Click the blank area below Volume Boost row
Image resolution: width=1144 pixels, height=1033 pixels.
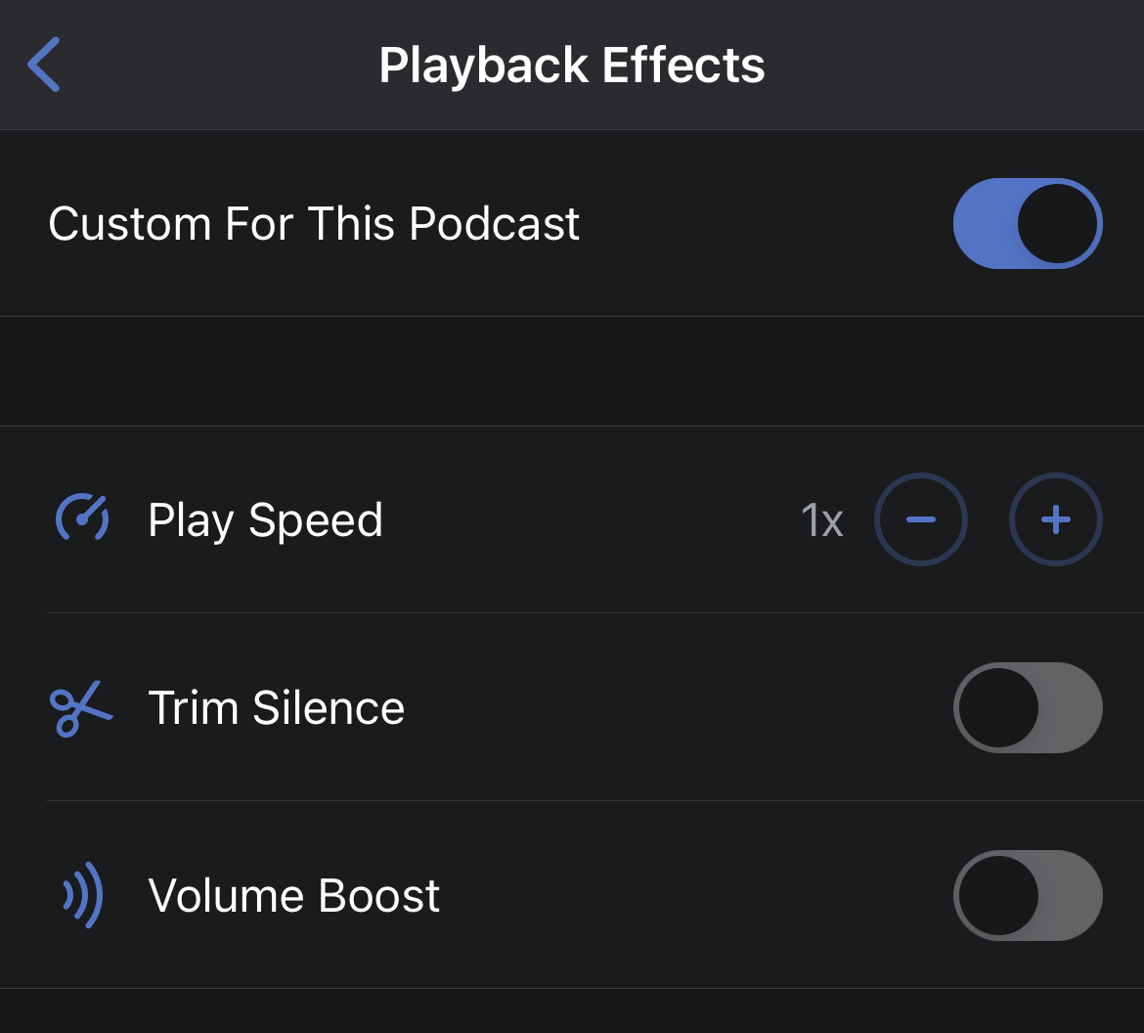pos(572,1011)
